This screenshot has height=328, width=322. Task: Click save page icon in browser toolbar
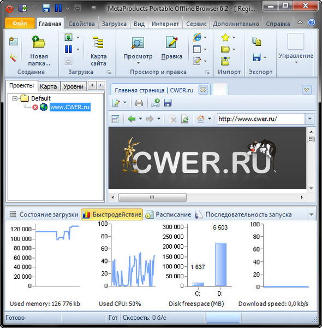(x=168, y=103)
